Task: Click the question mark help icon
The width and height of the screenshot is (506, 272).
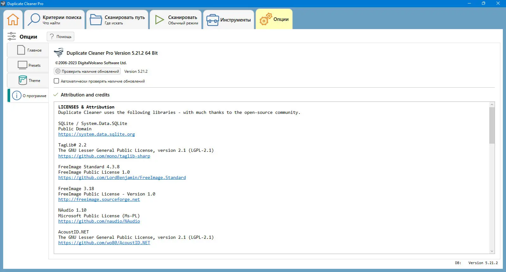Action: (52, 36)
